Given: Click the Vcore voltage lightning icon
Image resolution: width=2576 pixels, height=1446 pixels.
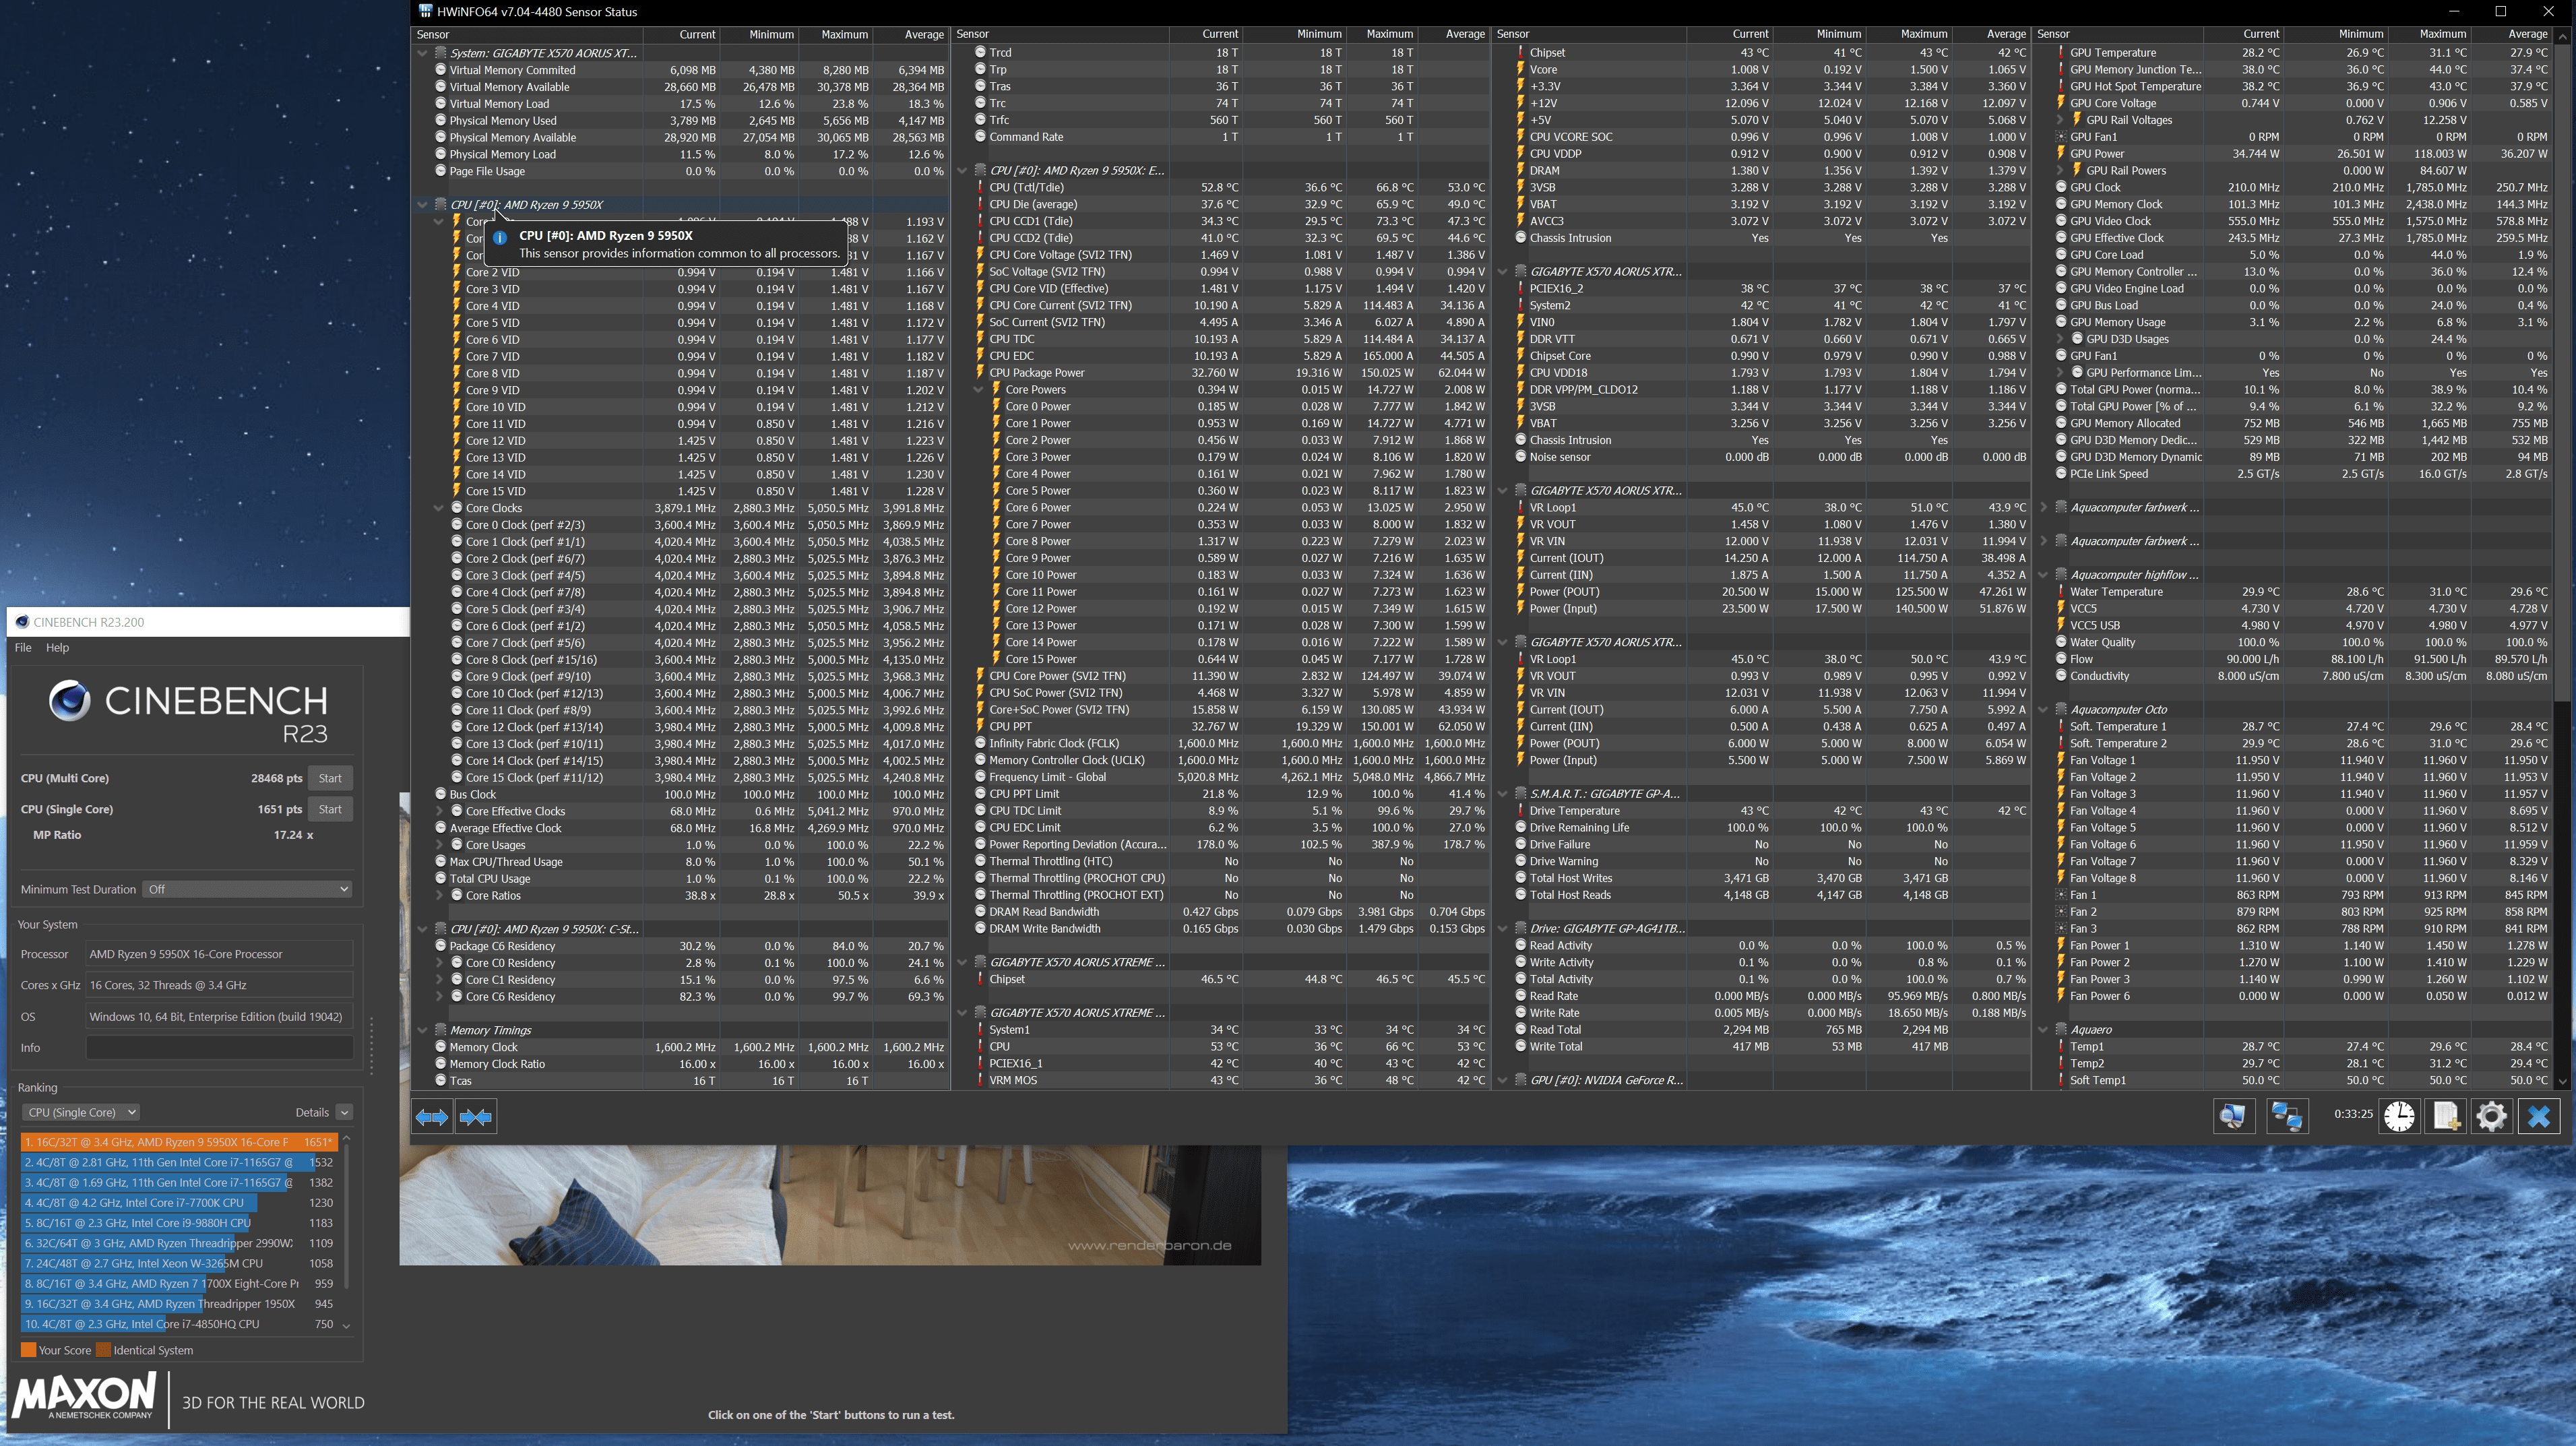Looking at the screenshot, I should [x=1520, y=70].
